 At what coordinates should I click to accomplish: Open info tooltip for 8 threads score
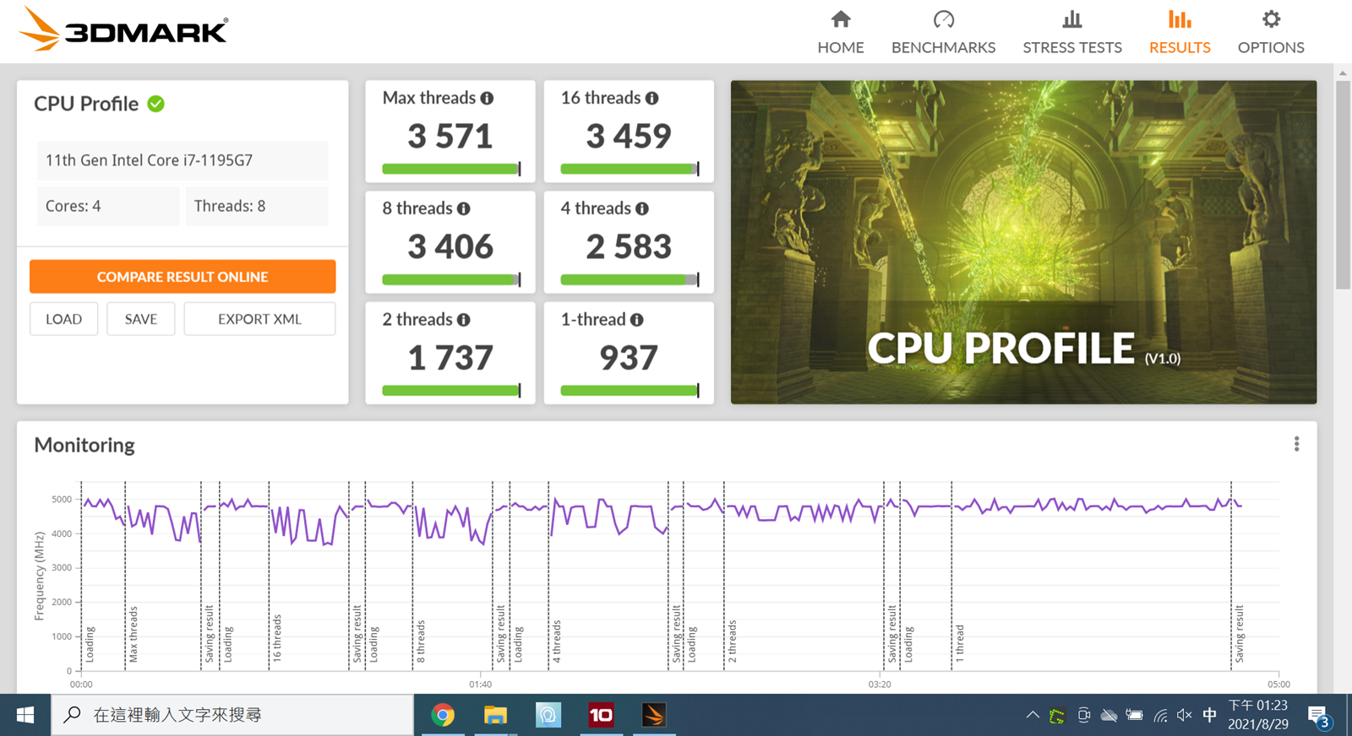pyautogui.click(x=463, y=208)
